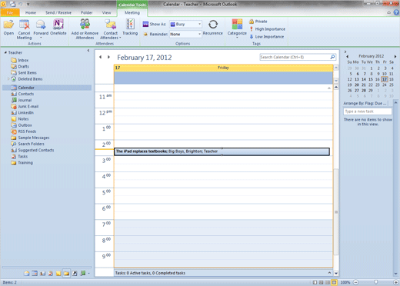Toggle High Importance tag
400x286 pixels.
(x=267, y=29)
